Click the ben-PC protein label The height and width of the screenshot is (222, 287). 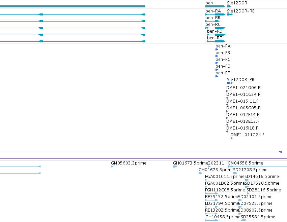[223, 60]
